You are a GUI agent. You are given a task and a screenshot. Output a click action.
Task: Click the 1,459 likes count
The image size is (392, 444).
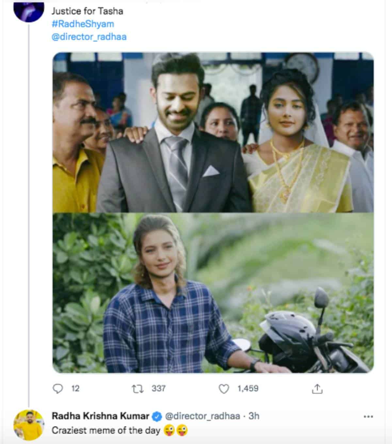[x=248, y=388]
